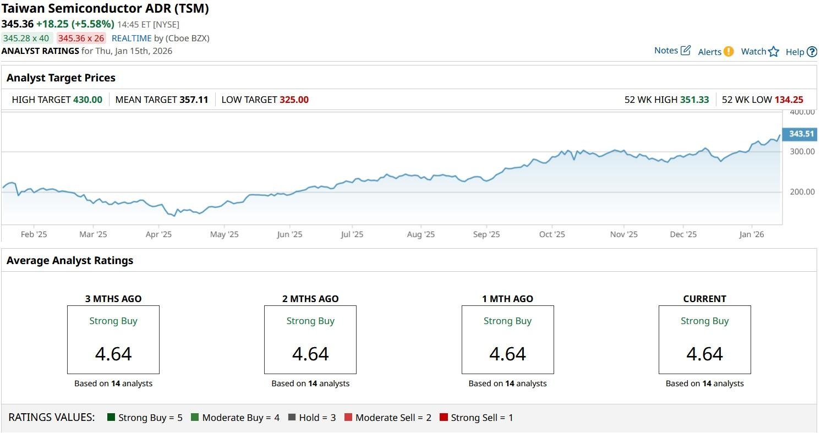
Task: Click the gray Hold legend swatch
Action: tap(292, 418)
